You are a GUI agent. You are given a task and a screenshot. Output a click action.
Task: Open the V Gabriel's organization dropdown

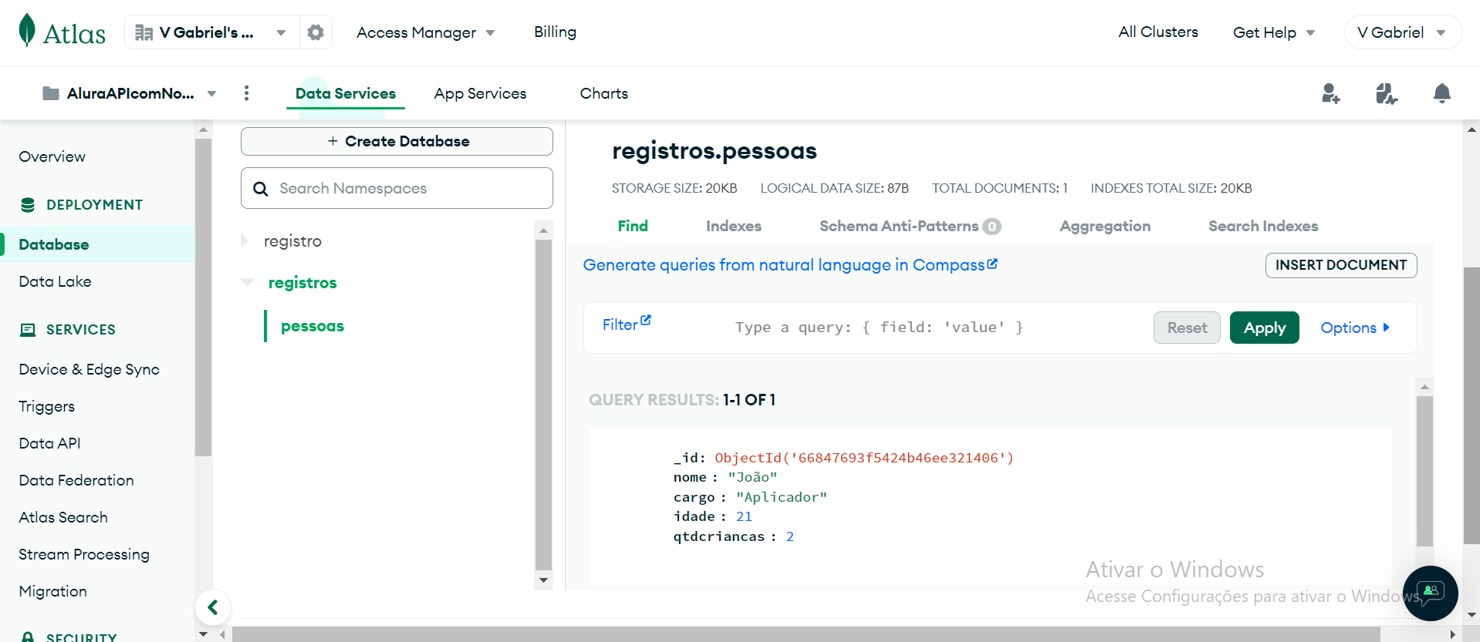(211, 32)
